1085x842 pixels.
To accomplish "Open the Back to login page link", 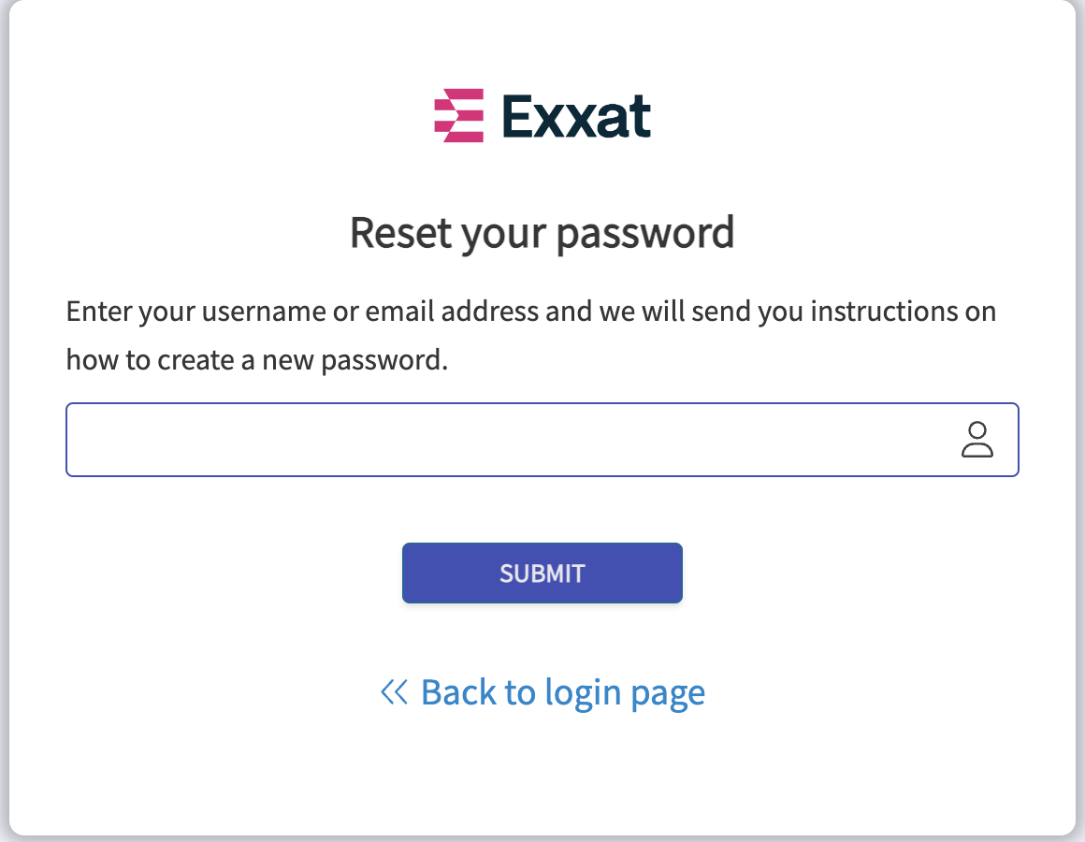I will 542,692.
